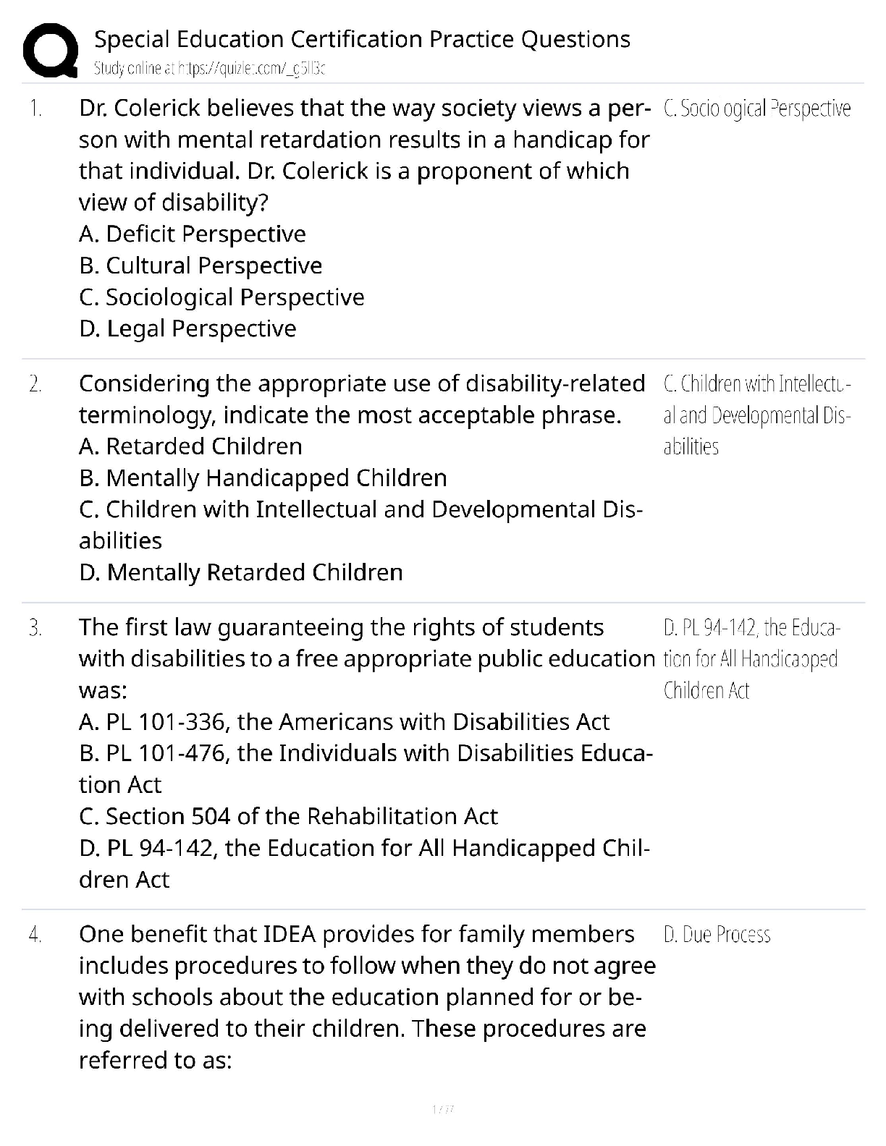886x1146 pixels.
Task: Click the question number 1 label
Action: (x=35, y=109)
